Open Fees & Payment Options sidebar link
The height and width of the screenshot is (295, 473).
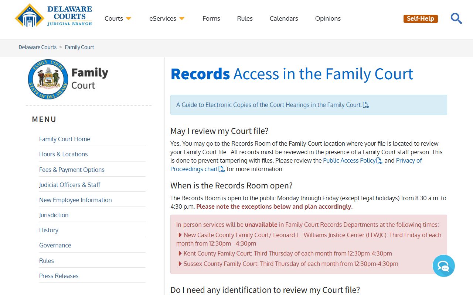[72, 170]
